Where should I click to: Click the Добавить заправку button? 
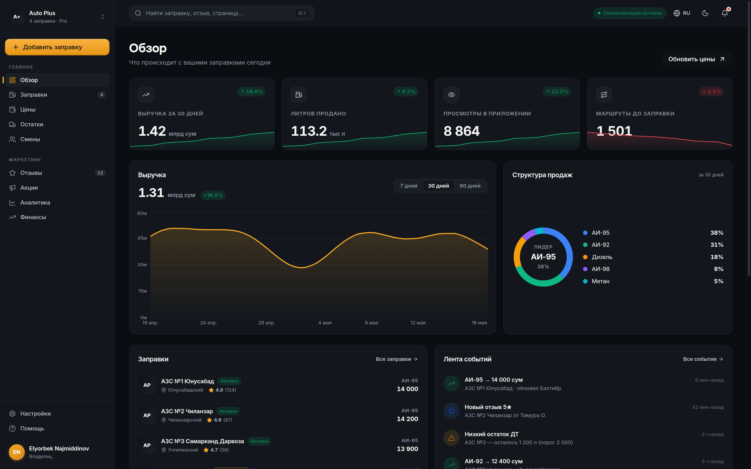(x=57, y=47)
